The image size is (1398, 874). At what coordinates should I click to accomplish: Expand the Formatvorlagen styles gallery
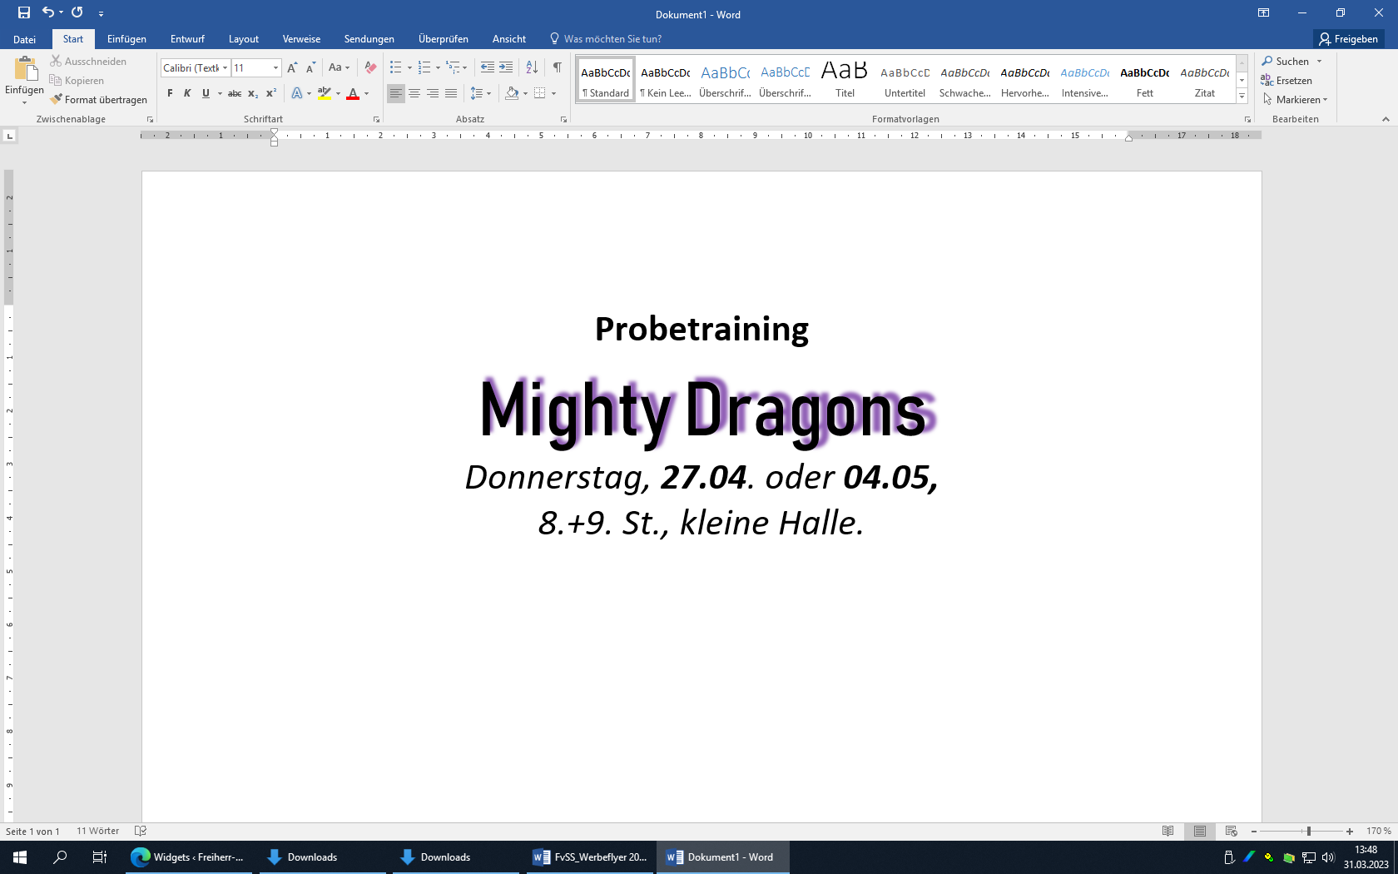(1242, 97)
